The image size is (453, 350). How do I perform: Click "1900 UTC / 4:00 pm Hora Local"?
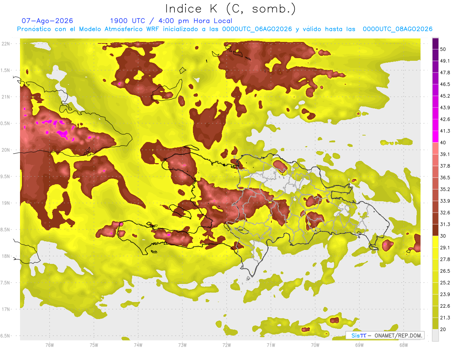(171, 21)
